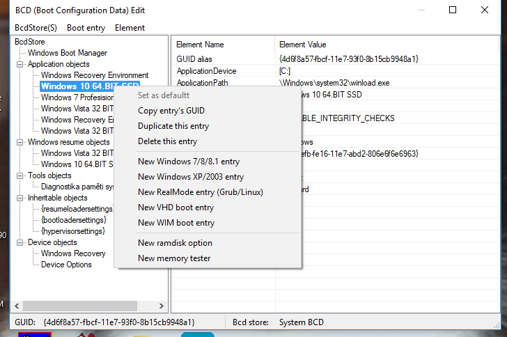Select the GUID alias row
The height and width of the screenshot is (337, 507).
pyautogui.click(x=336, y=59)
